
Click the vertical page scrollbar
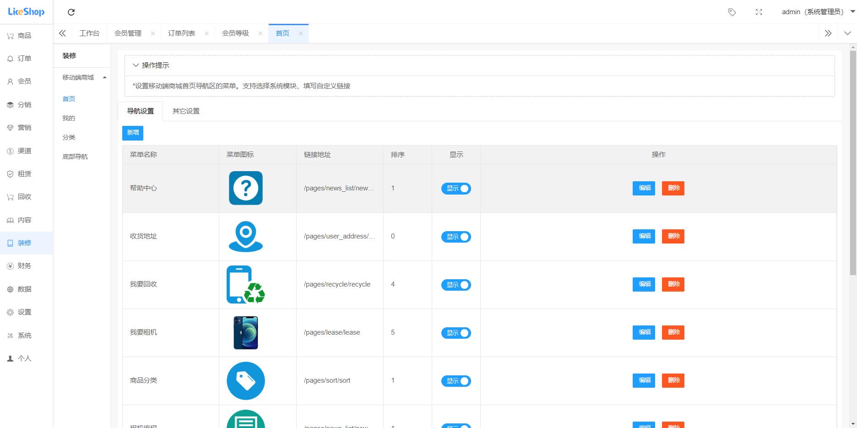pyautogui.click(x=853, y=160)
